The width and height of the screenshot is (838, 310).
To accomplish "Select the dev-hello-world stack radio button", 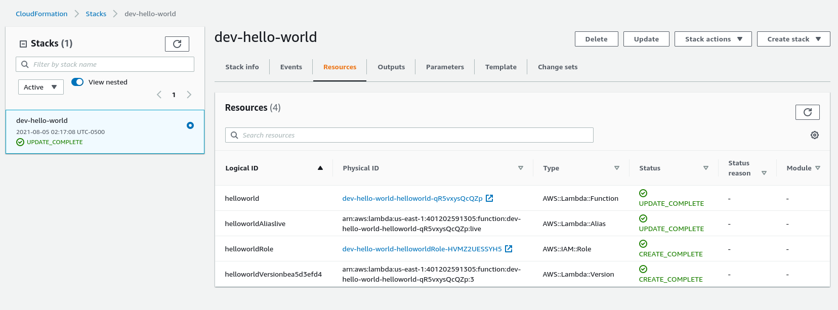I will (x=190, y=125).
